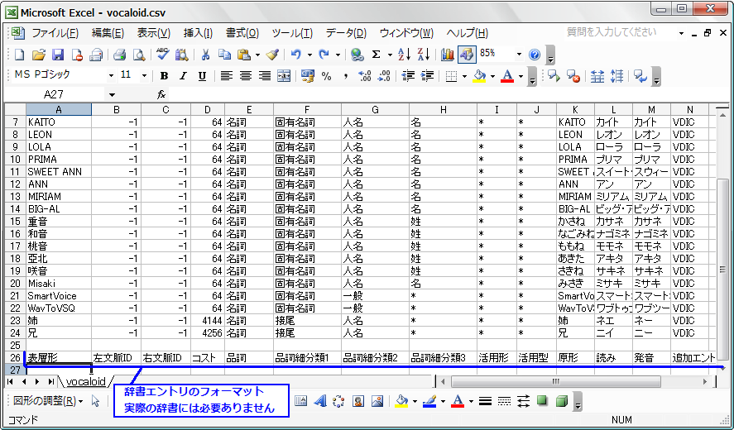Open Excel Help question mark icon

coord(534,55)
